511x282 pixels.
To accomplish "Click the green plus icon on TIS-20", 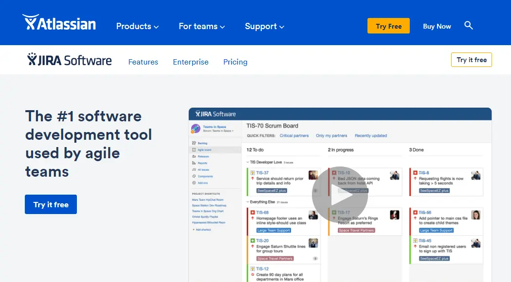I will (x=253, y=241).
